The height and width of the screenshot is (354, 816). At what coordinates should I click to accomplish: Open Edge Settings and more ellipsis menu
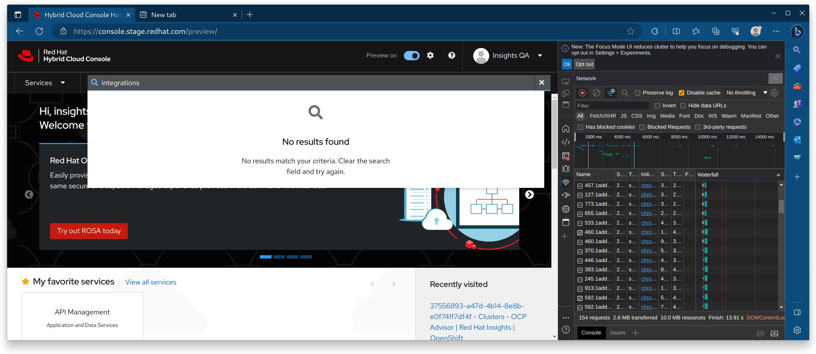pyautogui.click(x=776, y=31)
